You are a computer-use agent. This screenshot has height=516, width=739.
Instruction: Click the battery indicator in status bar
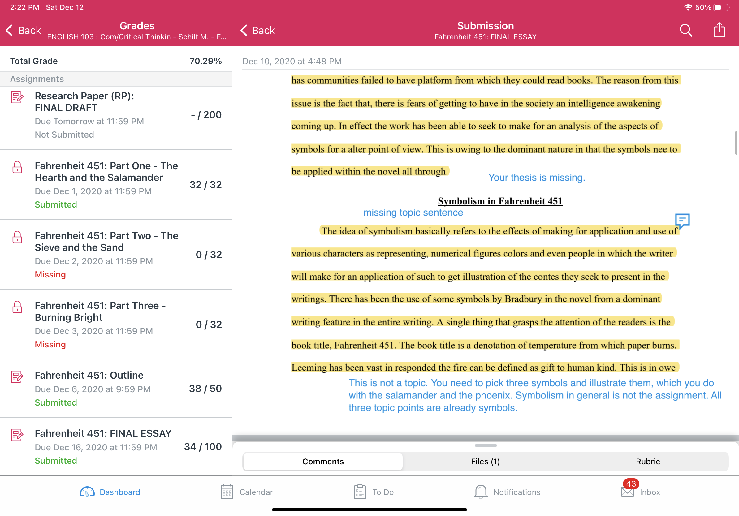click(x=721, y=7)
